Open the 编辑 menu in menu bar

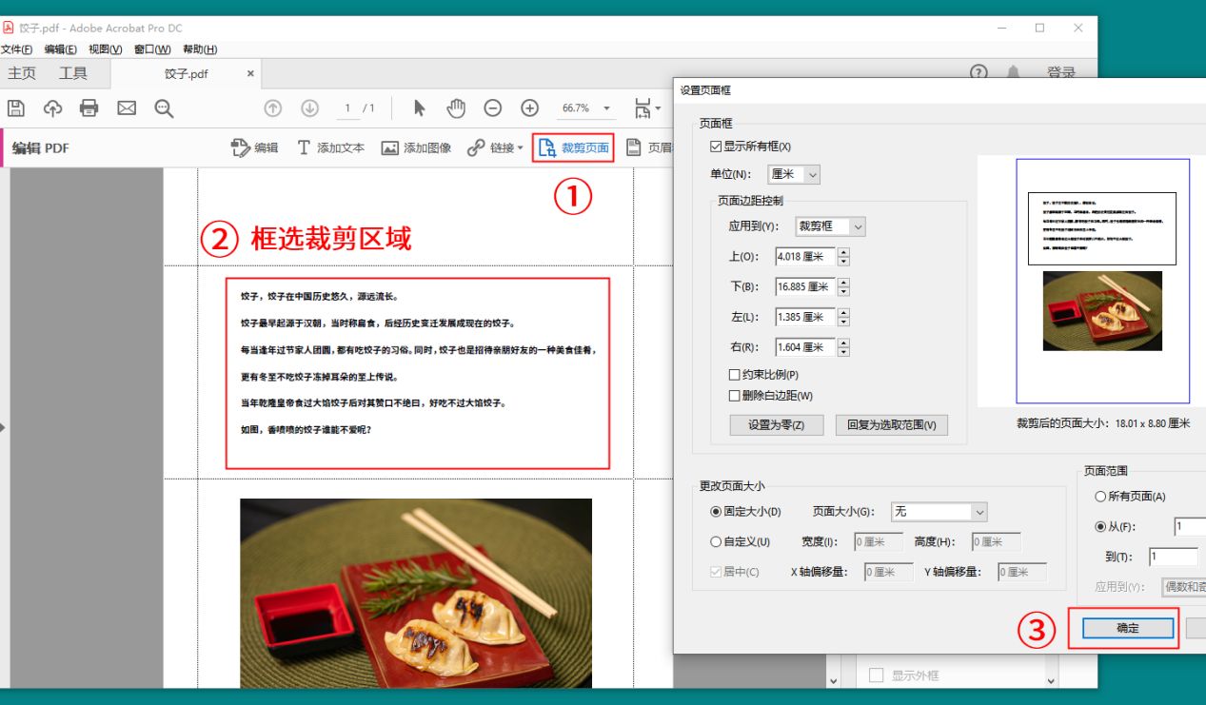(61, 49)
